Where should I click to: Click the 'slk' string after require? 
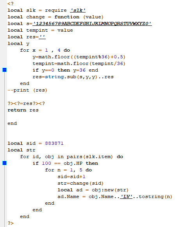[x=78, y=10]
